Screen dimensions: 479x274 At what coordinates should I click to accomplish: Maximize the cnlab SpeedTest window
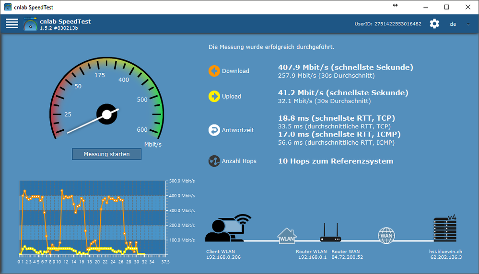[446, 7]
